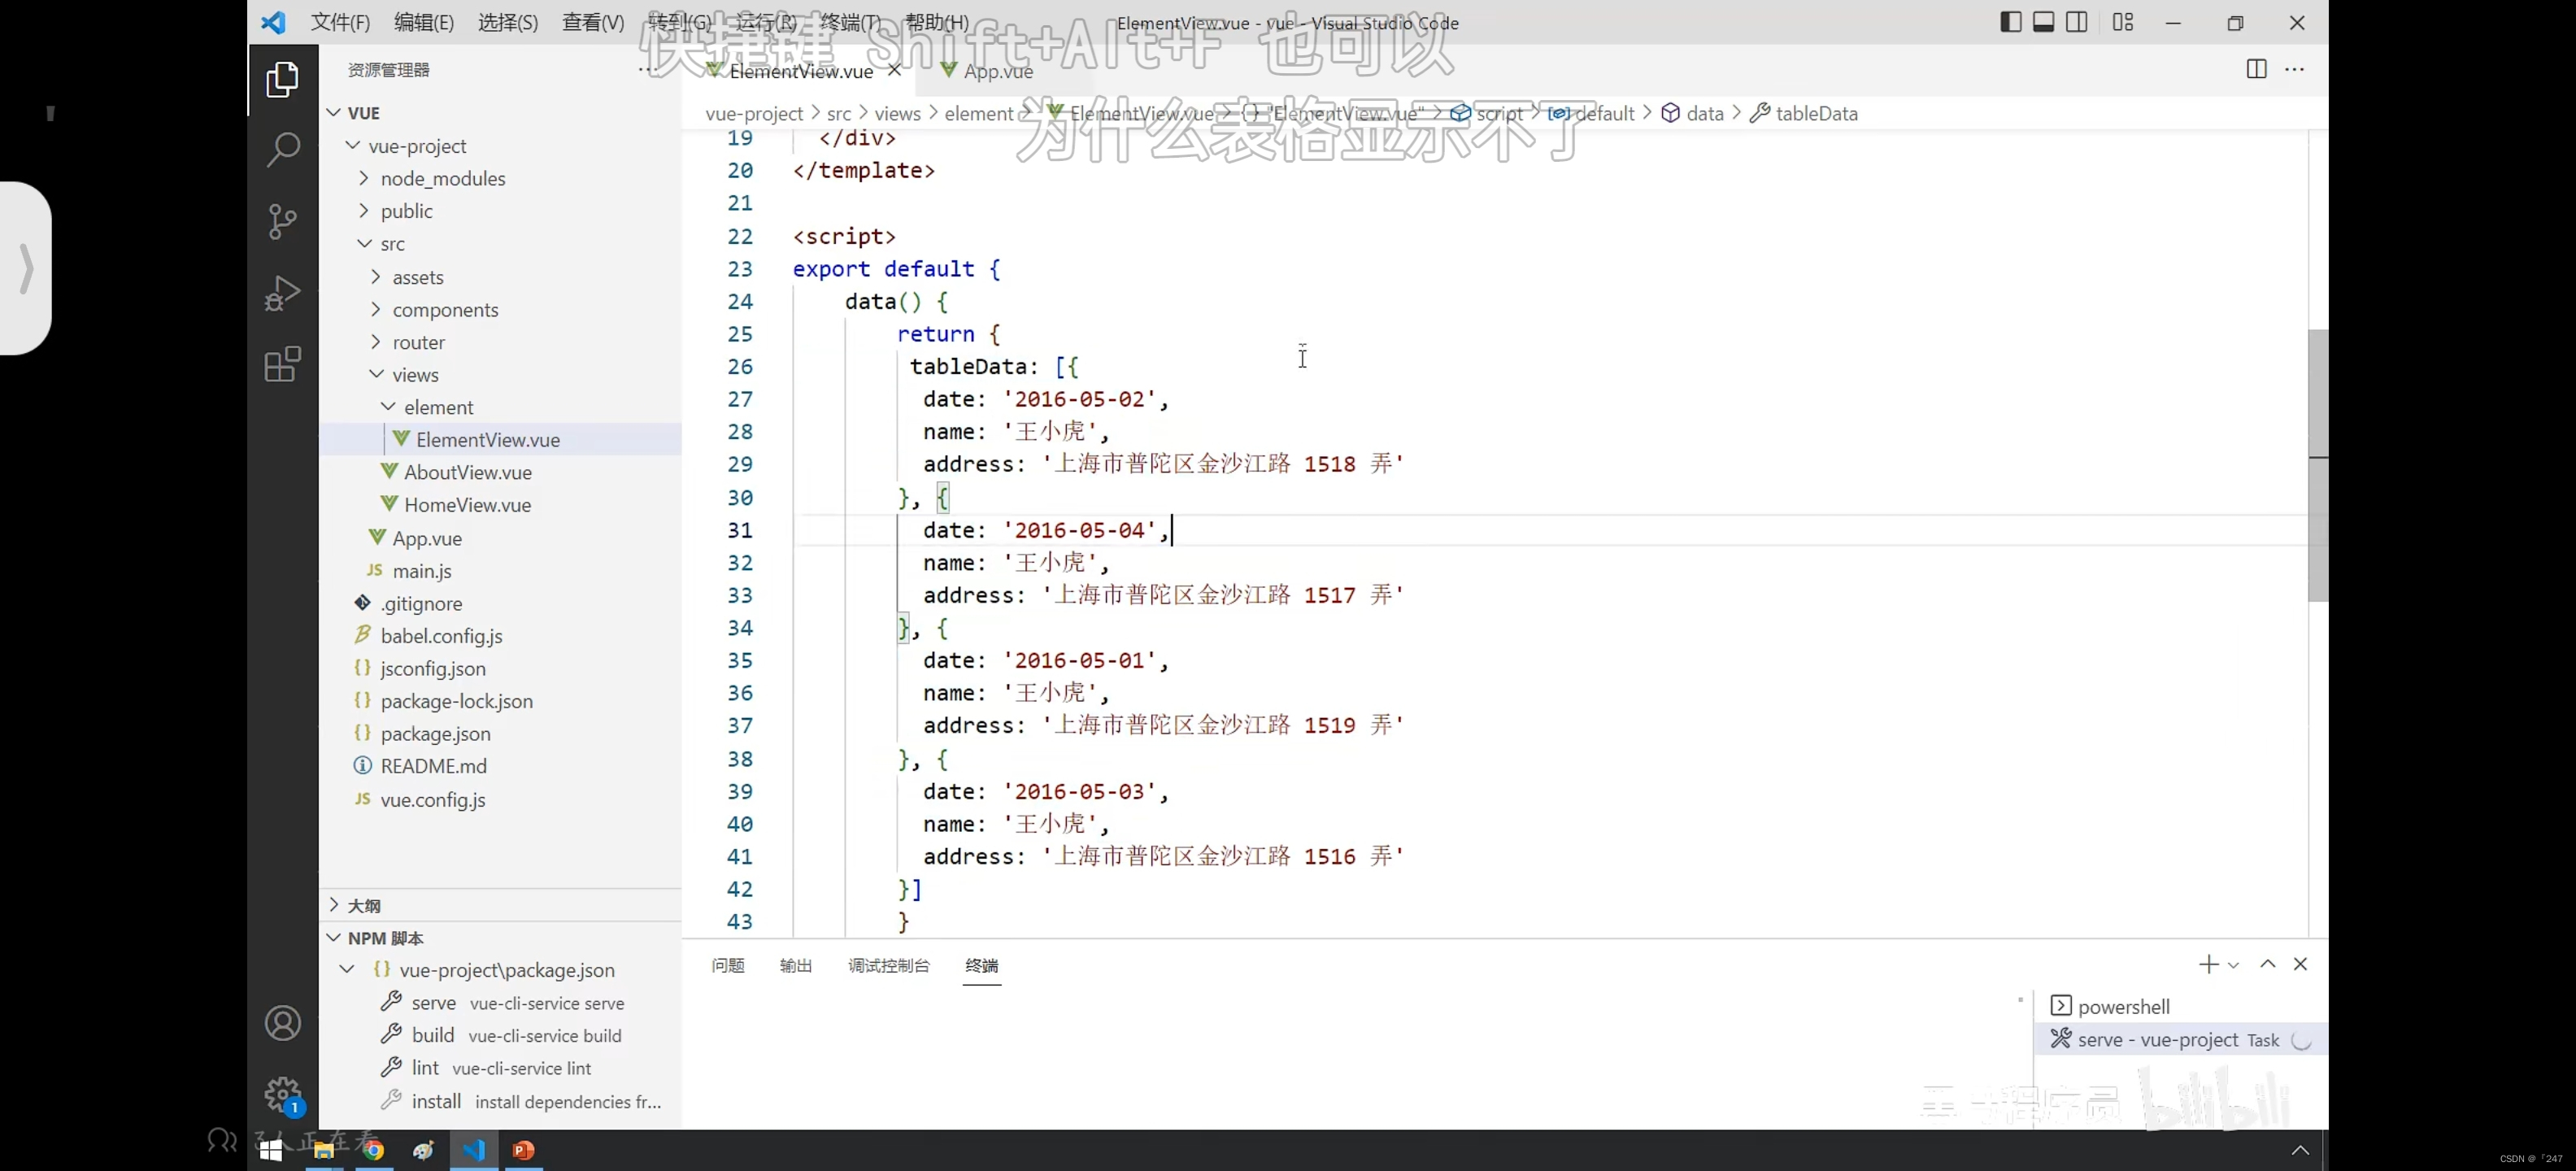Select the 终端 panel tab

(982, 965)
